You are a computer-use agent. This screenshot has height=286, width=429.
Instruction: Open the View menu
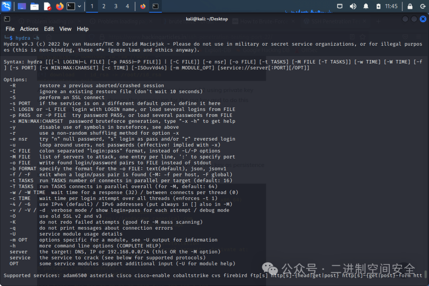point(65,29)
